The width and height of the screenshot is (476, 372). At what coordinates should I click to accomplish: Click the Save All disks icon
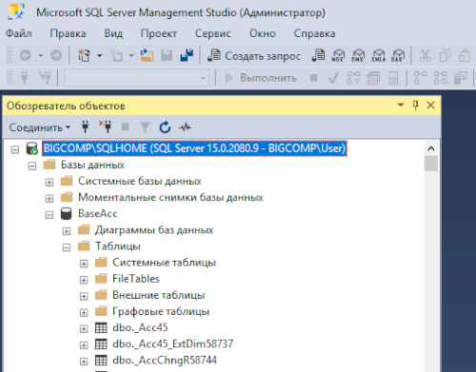click(187, 55)
